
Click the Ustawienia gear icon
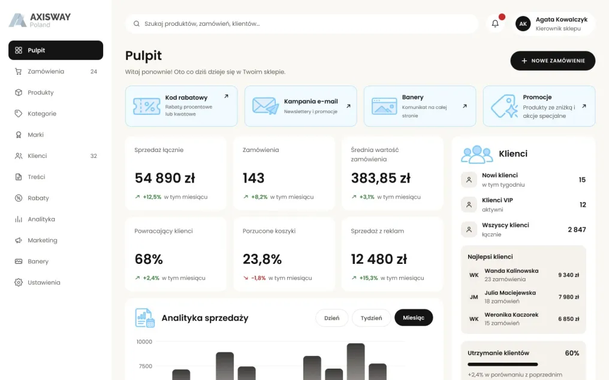pyautogui.click(x=18, y=282)
